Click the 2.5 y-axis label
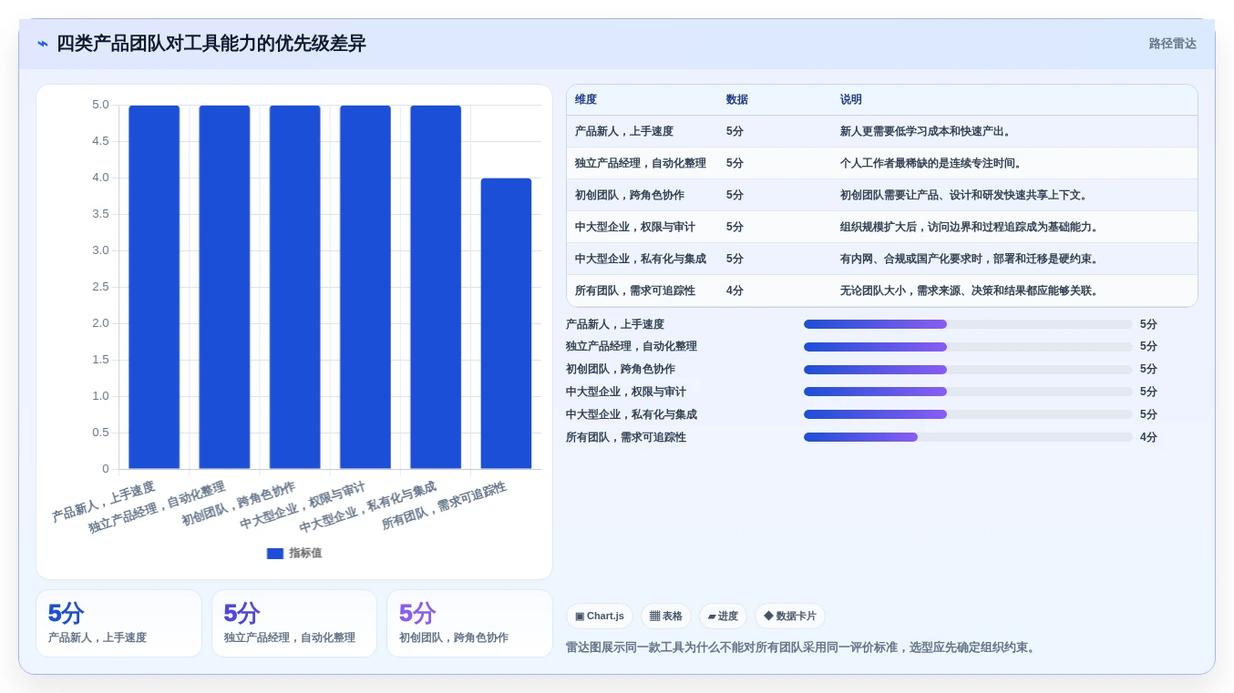The height and width of the screenshot is (693, 1234). coord(100,287)
